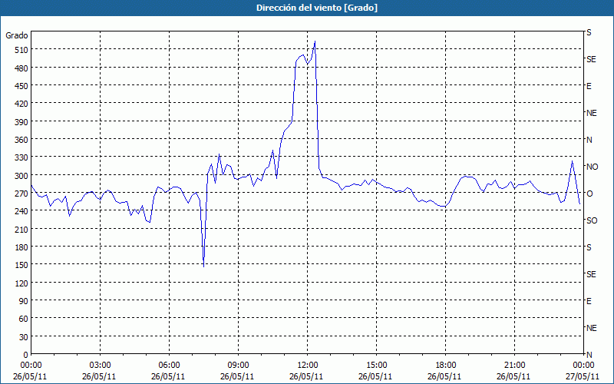Click the 180 degree axis label
The width and height of the screenshot is (614, 384).
[21, 247]
